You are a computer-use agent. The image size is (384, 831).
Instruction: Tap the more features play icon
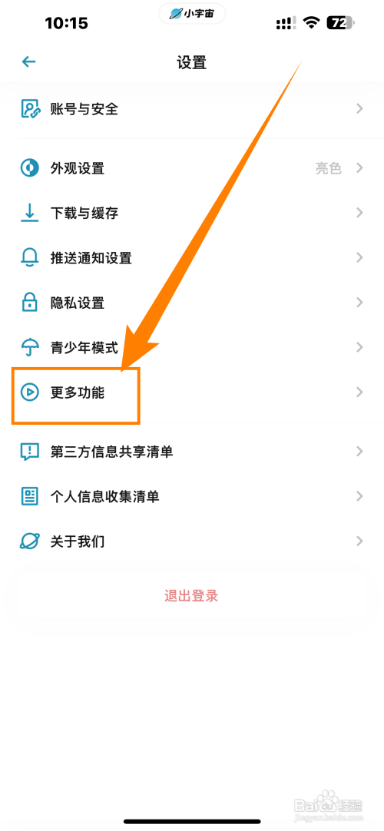tap(30, 392)
